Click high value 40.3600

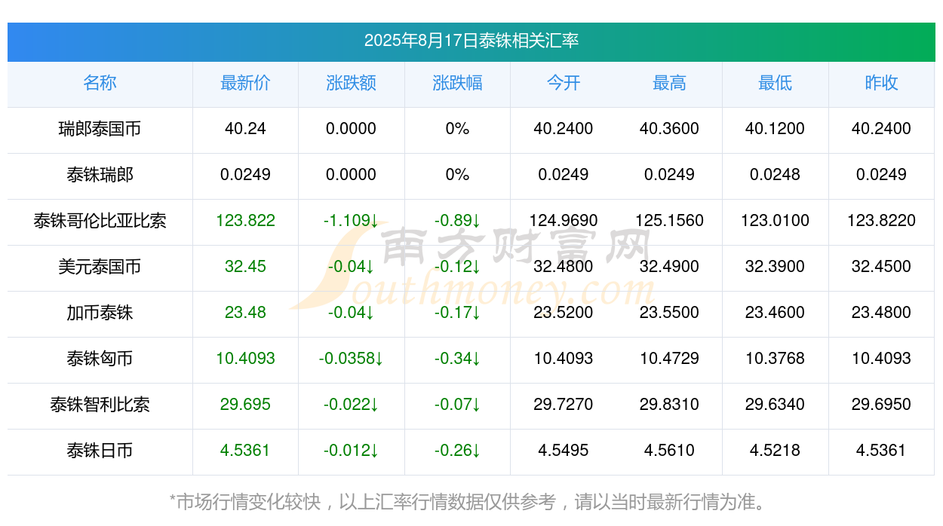[x=669, y=129]
